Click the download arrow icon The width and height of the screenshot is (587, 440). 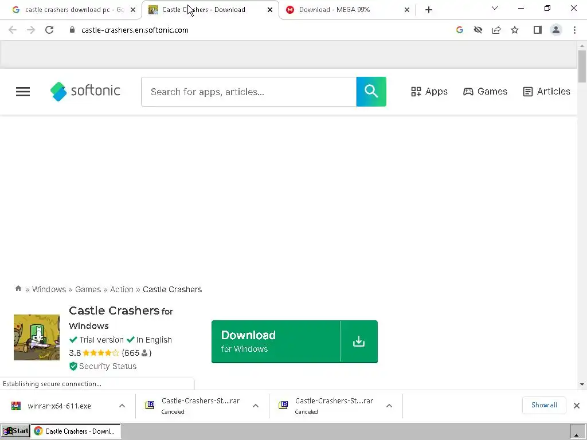[359, 341]
